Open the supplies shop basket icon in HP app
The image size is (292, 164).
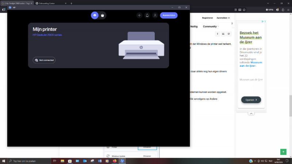[x=103, y=15]
